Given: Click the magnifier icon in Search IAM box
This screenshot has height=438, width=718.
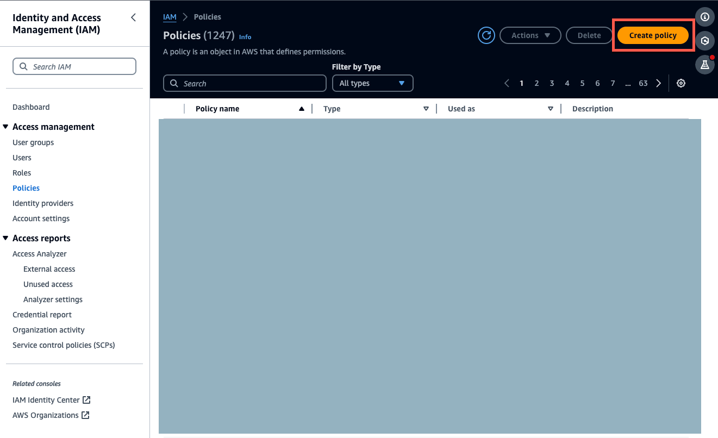Looking at the screenshot, I should (x=23, y=66).
